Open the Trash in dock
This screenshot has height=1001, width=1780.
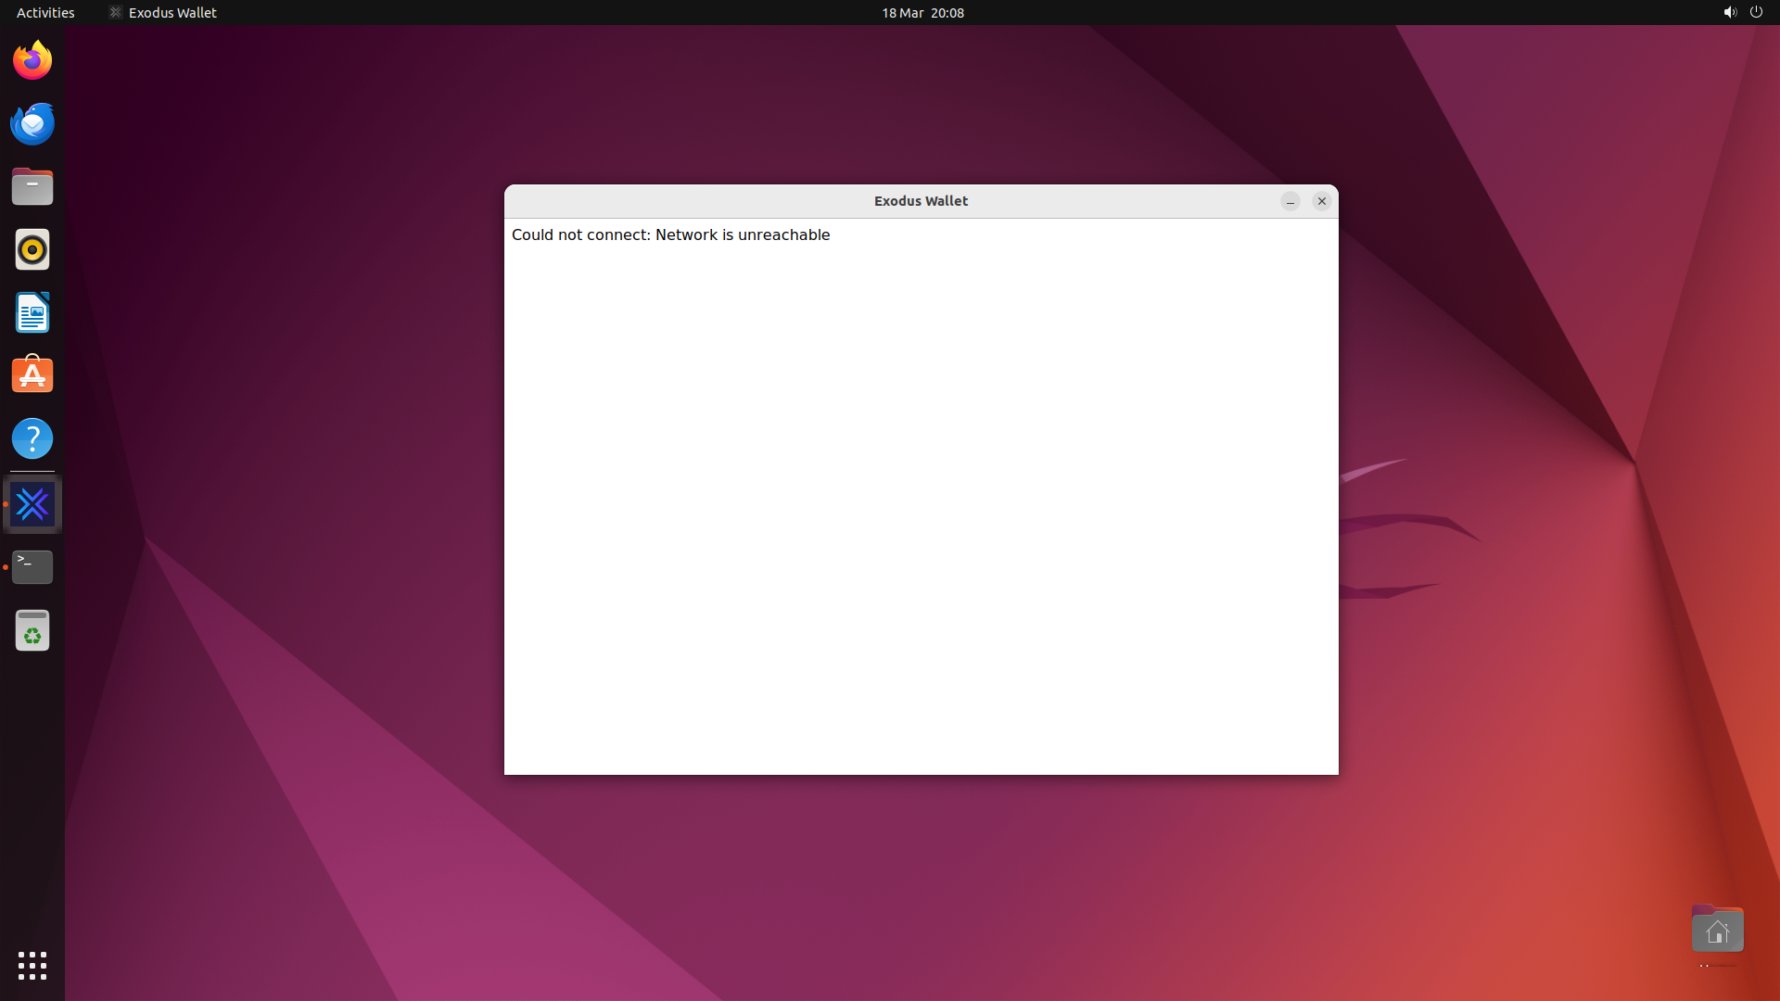tap(32, 630)
